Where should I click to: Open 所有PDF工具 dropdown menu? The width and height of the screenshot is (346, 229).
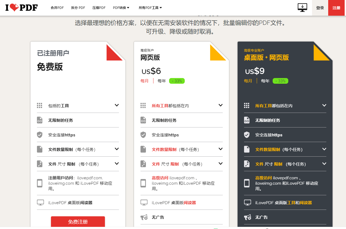(x=150, y=8)
